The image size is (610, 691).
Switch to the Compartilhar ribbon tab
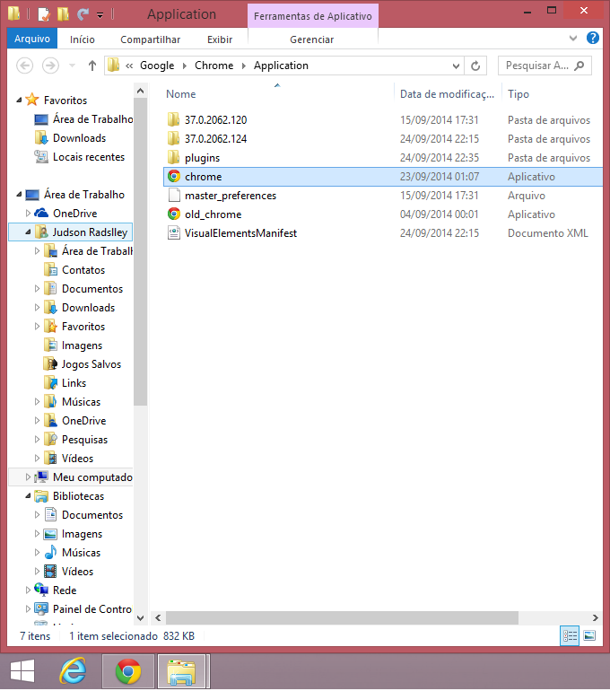150,39
